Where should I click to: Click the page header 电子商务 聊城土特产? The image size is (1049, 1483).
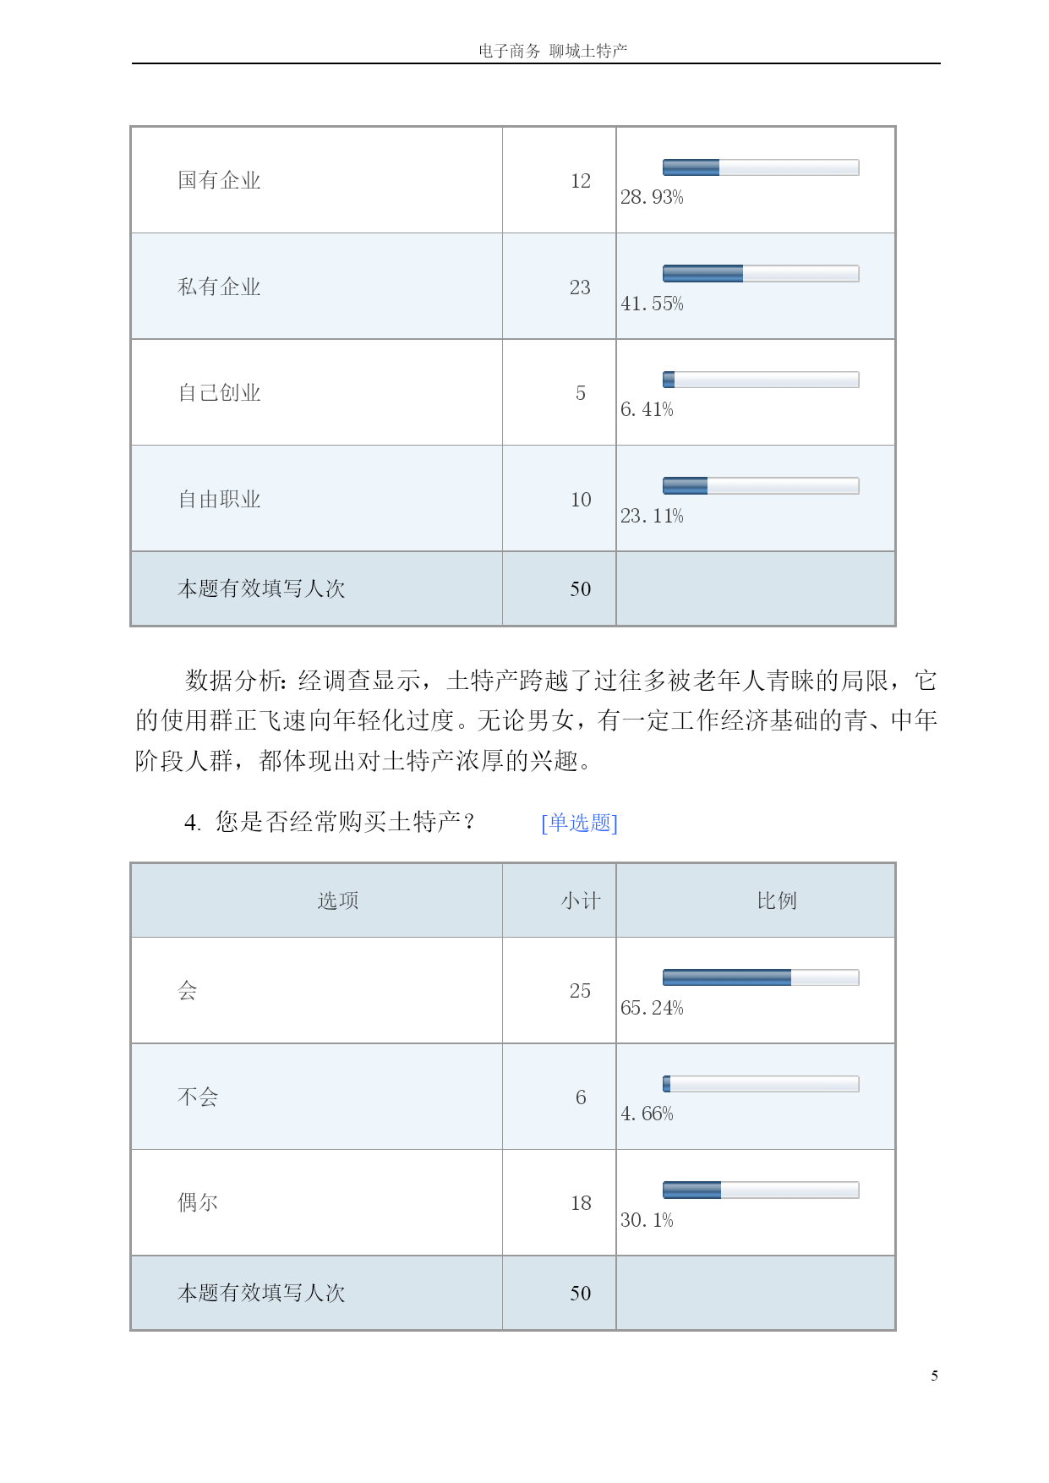click(553, 51)
